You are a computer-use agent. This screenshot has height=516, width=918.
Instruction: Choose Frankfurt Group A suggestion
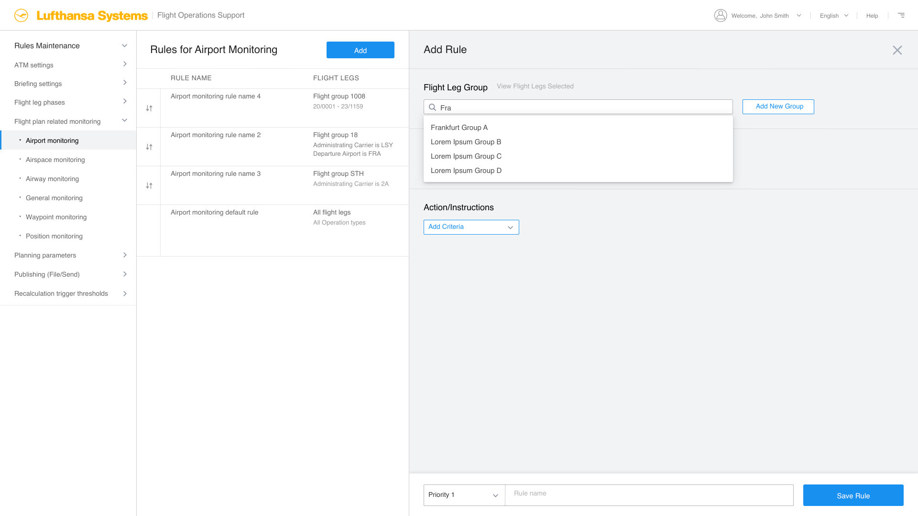pyautogui.click(x=578, y=128)
